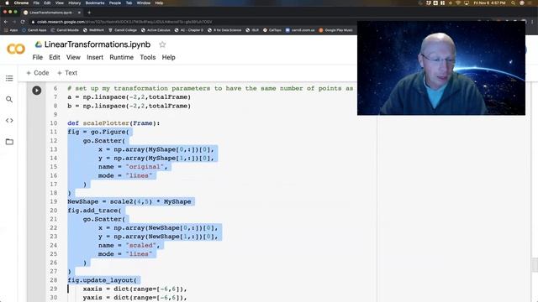Click the Colab CO logo
This screenshot has height=302, width=538.
(x=16, y=49)
